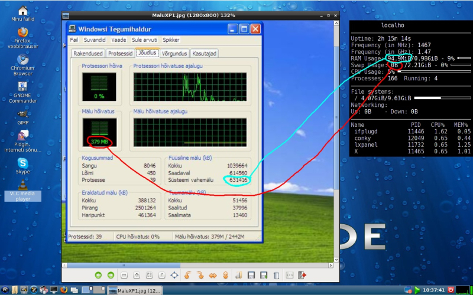Image resolution: width=473 pixels, height=295 pixels.
Task: Click Võrgundus tab in pictured Task Manager
Action: tap(174, 54)
